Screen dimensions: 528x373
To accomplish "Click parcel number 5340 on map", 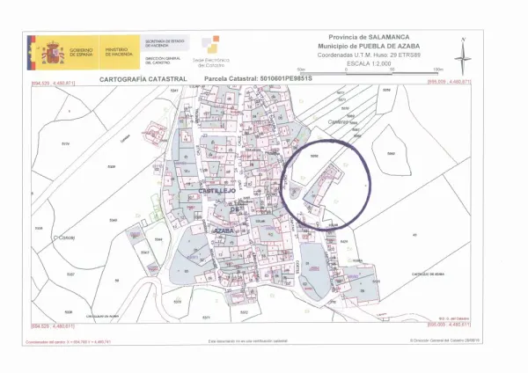I will pyautogui.click(x=114, y=220).
